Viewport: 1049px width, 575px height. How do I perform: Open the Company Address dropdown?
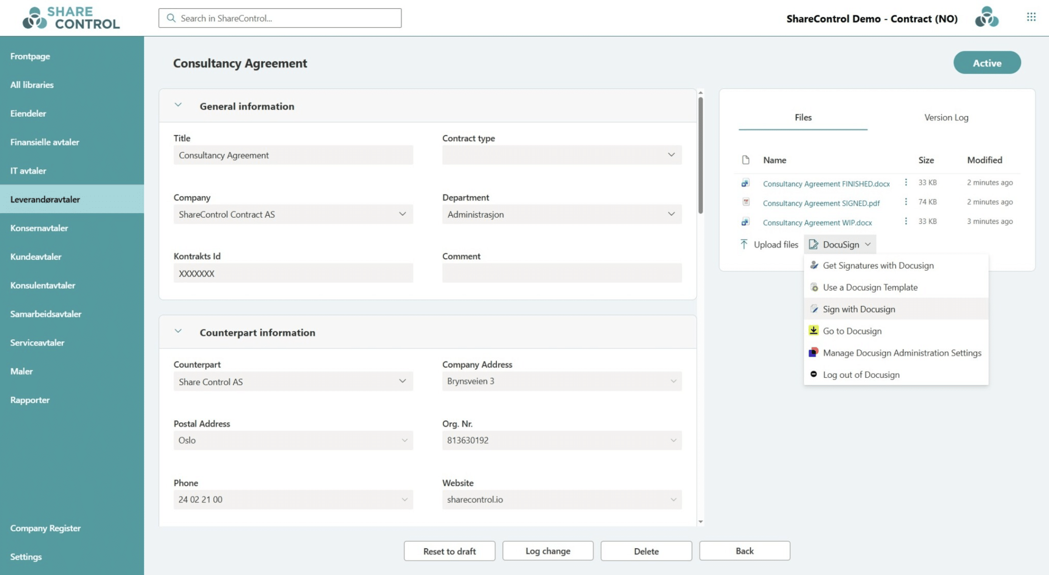coord(562,381)
